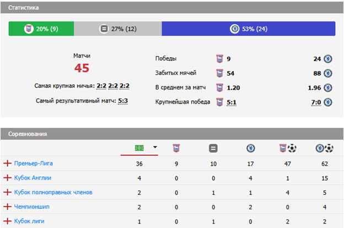Open the Чемпионшип competition link
The height and width of the screenshot is (228, 344).
31,207
